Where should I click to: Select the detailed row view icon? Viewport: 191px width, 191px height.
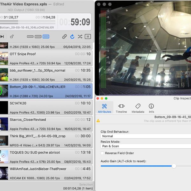tap(46, 37)
